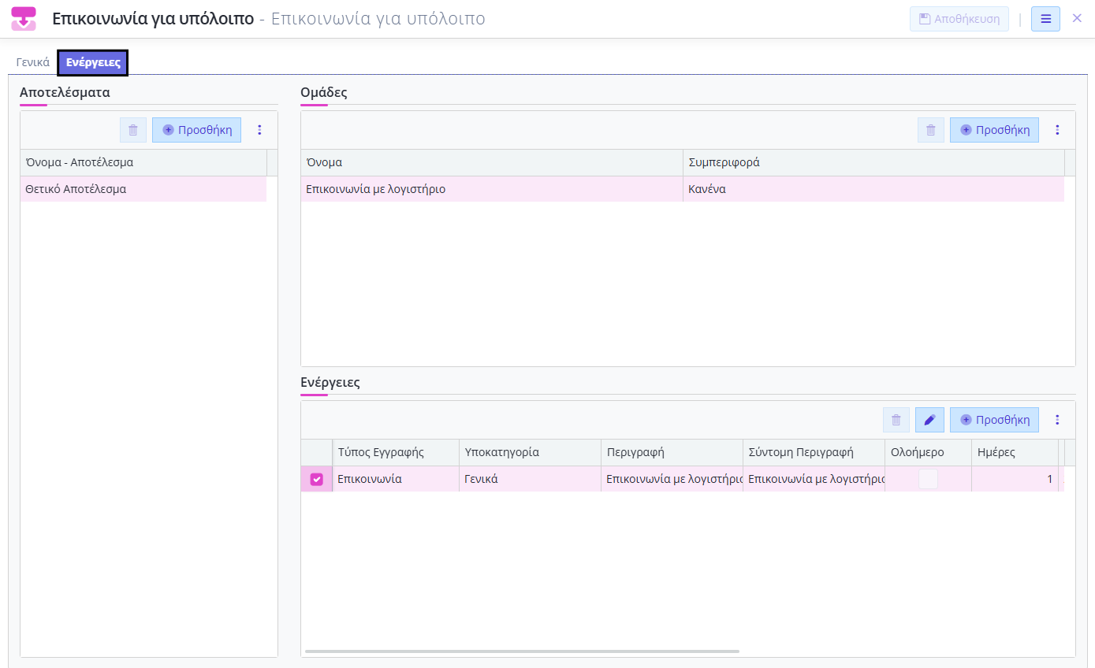Uncheck the Επικοινωνία row checkbox

pyautogui.click(x=317, y=479)
